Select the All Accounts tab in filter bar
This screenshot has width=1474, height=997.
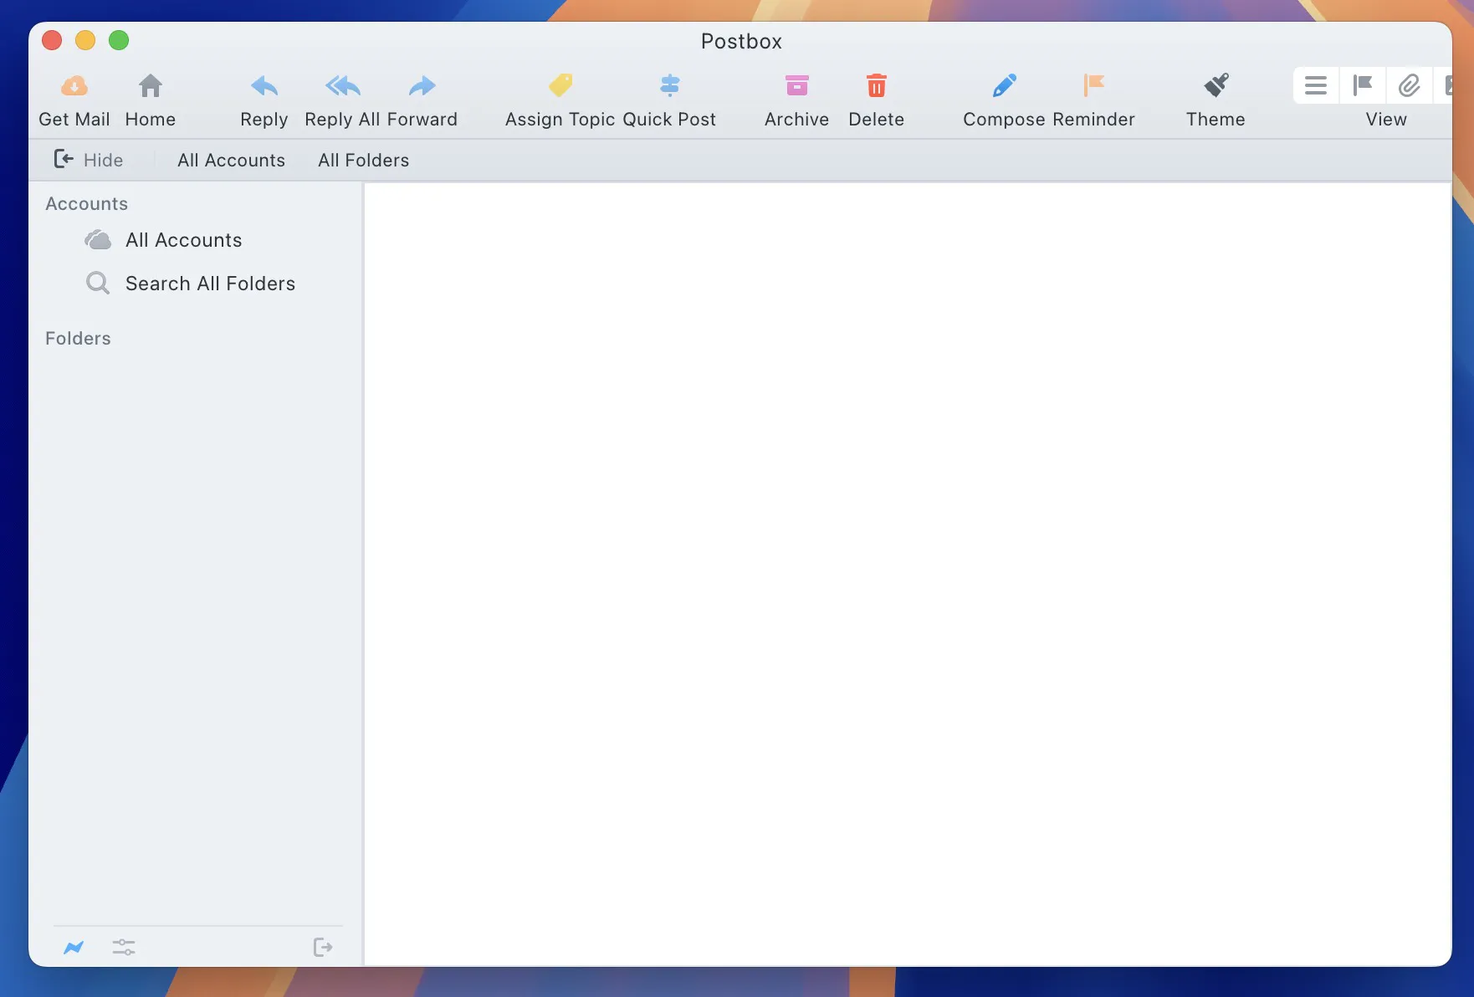point(231,160)
